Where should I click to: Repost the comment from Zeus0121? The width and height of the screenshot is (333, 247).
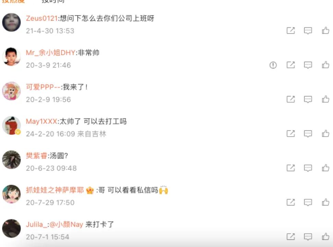[x=291, y=31]
